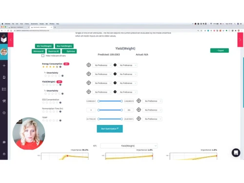Click info dot next to Energy Consumption stars
This screenshot has height=183, width=244.
(x=61, y=67)
